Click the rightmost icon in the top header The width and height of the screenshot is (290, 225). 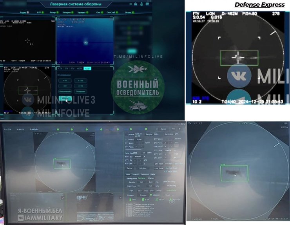click(147, 4)
